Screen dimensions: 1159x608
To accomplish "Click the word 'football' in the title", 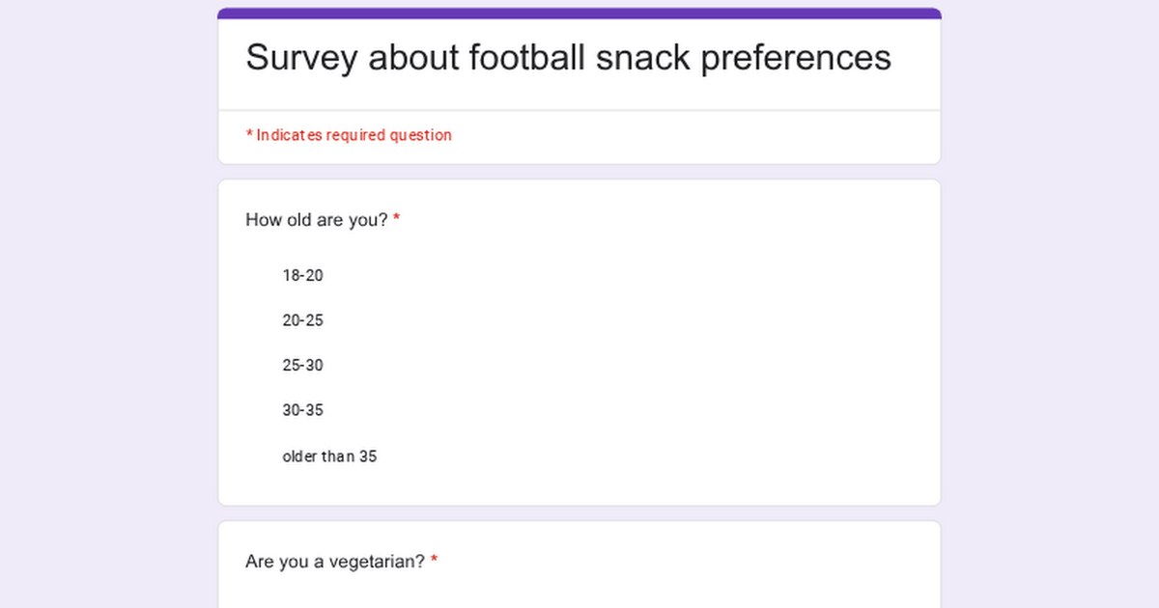I will (527, 58).
